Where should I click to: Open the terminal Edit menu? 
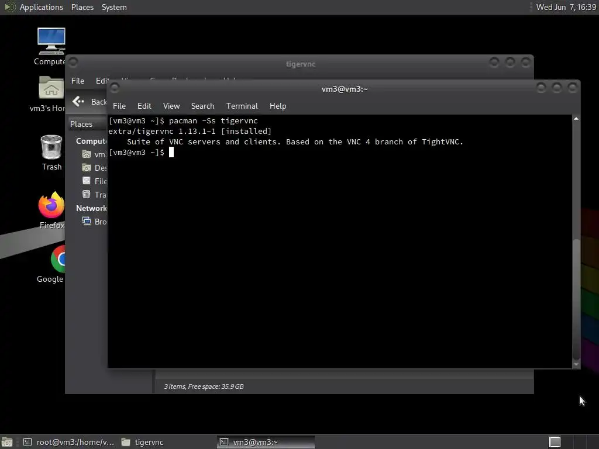point(144,106)
